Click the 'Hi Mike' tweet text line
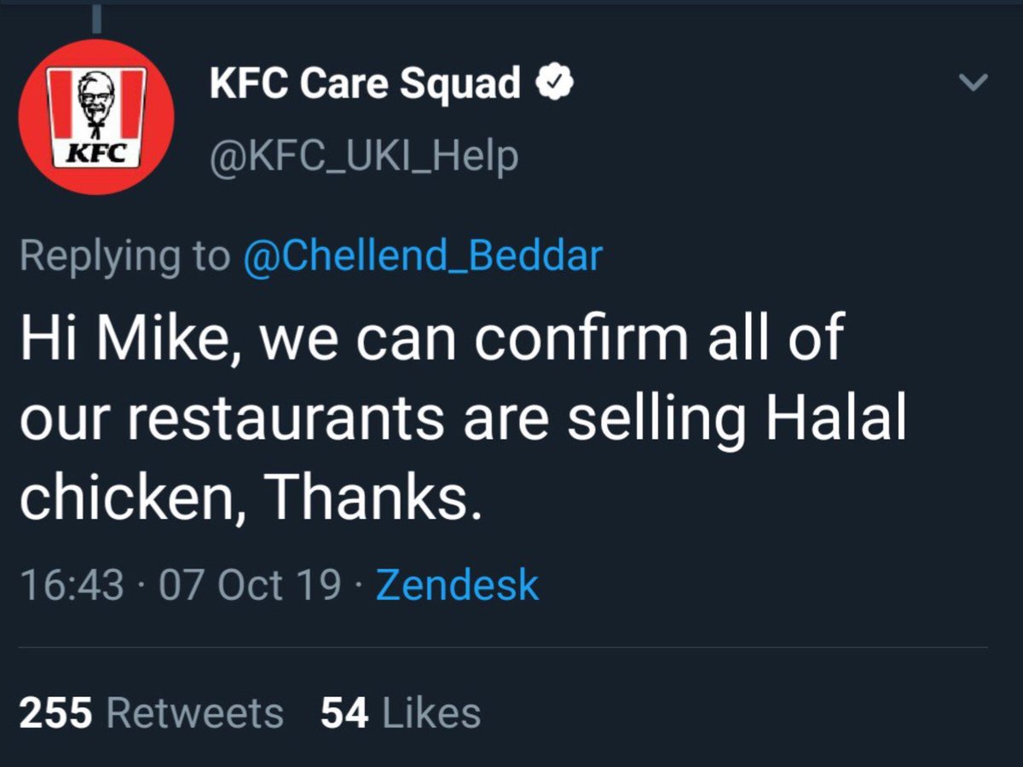1023x767 pixels. pyautogui.click(x=431, y=339)
